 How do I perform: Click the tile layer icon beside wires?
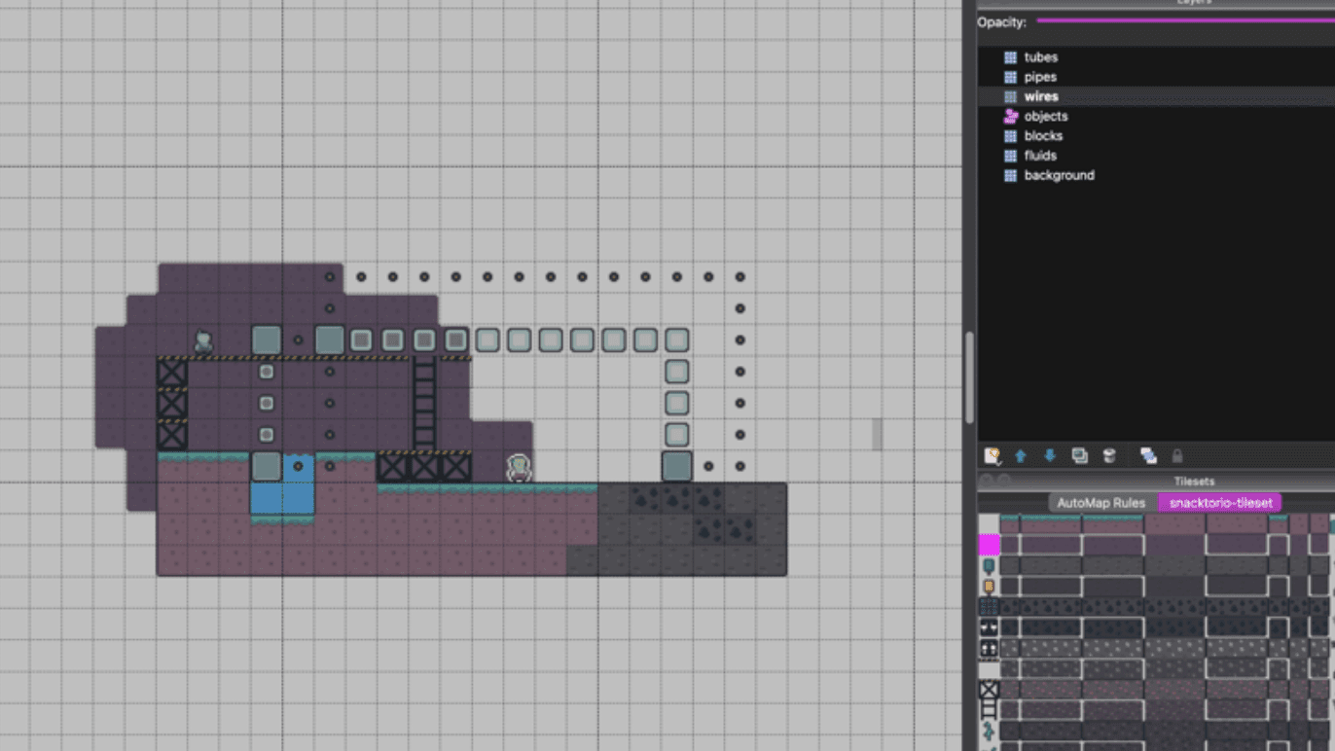click(1010, 96)
